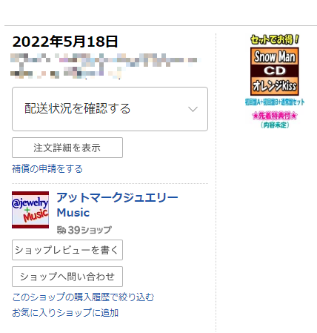Follow the 補償の申請をする link

tap(47, 169)
